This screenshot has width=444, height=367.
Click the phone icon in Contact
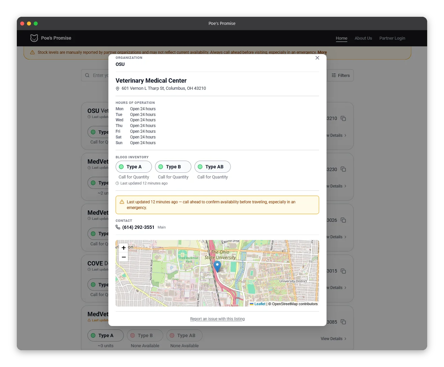(118, 227)
